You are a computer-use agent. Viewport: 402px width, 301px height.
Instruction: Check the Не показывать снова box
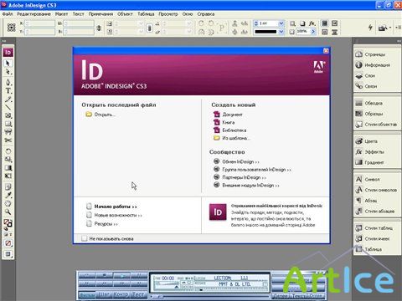(84, 238)
